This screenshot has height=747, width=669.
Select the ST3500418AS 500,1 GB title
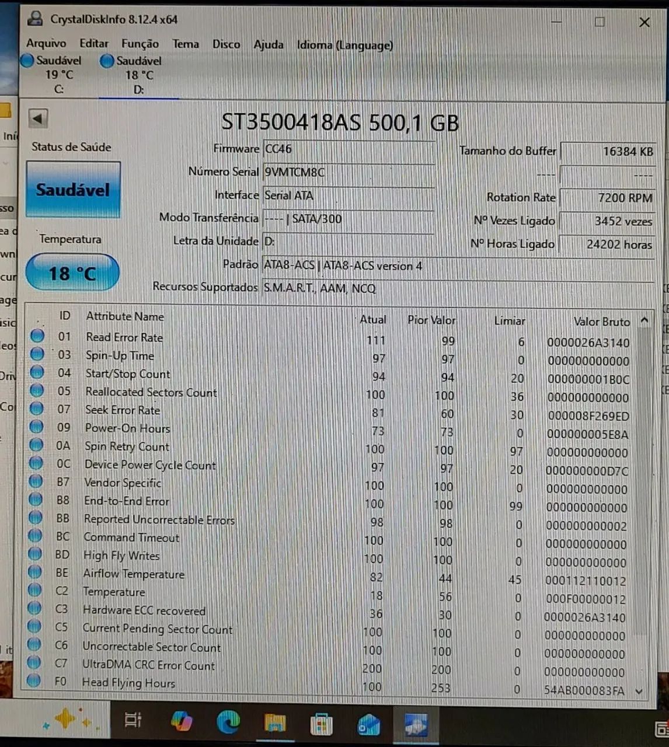pos(340,123)
